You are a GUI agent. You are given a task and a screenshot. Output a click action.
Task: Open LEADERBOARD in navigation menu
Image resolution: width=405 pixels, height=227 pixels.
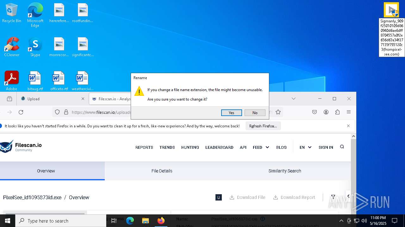[219, 147]
